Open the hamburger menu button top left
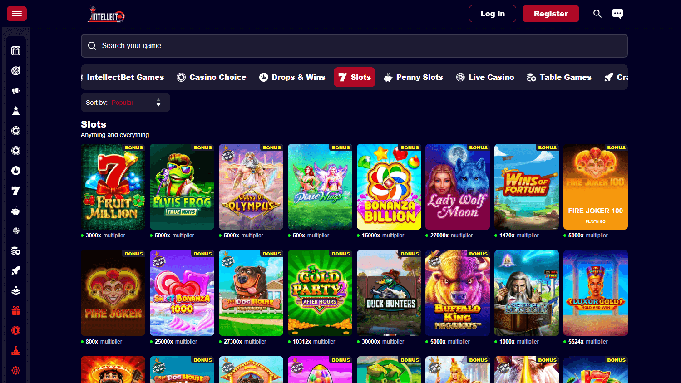 (x=17, y=14)
